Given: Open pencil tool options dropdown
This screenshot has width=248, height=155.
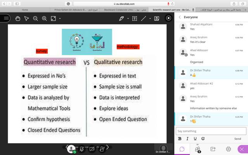Looking at the screenshot, I should pyautogui.click(x=128, y=19).
